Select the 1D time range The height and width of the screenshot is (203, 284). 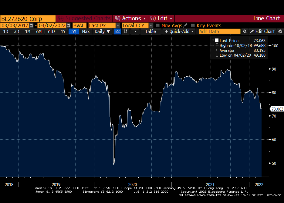click(x=6, y=32)
